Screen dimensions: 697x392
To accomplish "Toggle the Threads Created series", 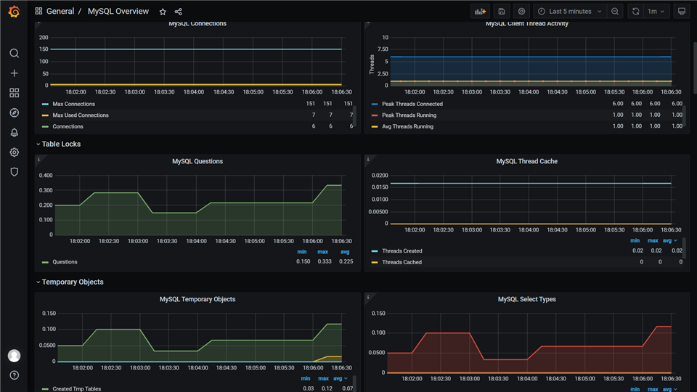I will 402,251.
